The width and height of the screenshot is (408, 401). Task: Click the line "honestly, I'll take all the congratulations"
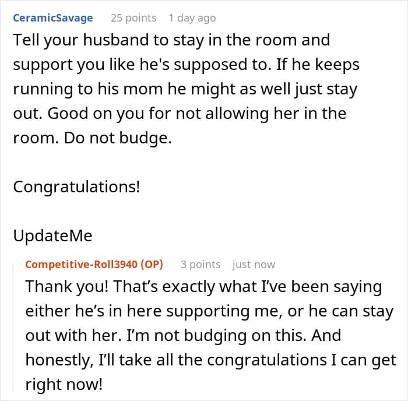[x=211, y=360]
